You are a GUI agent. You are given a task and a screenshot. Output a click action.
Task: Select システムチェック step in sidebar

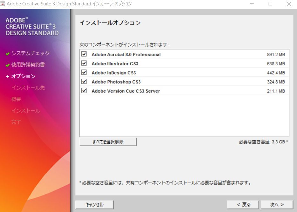pyautogui.click(x=31, y=53)
